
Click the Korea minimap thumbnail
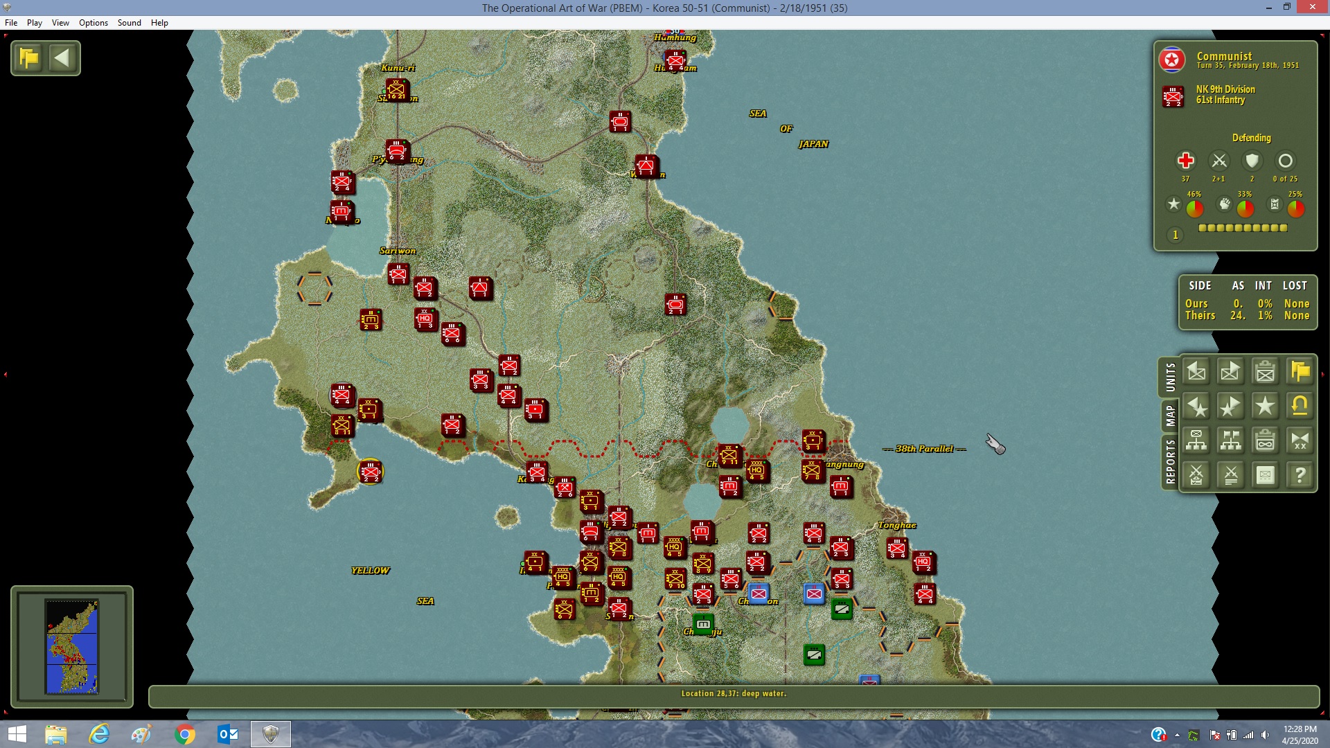click(71, 647)
